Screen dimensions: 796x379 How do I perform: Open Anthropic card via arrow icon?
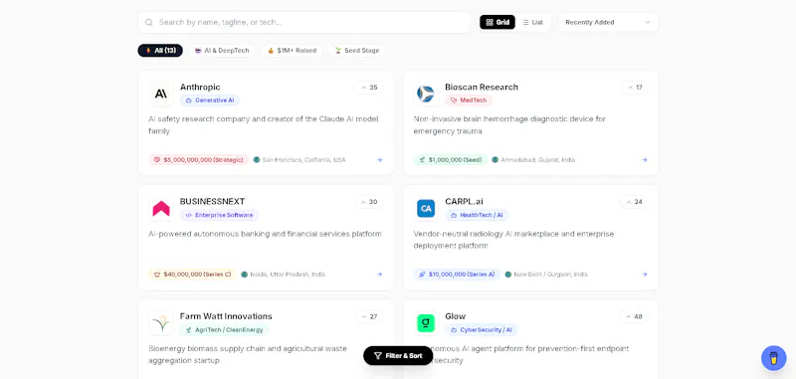tap(379, 160)
